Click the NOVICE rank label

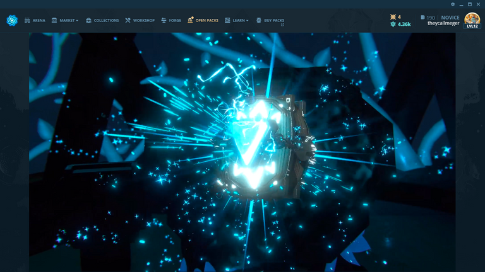coord(450,18)
